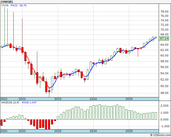171x137 pixels.
Task: Click the 62.00 price axis label
Action: [x=164, y=50]
